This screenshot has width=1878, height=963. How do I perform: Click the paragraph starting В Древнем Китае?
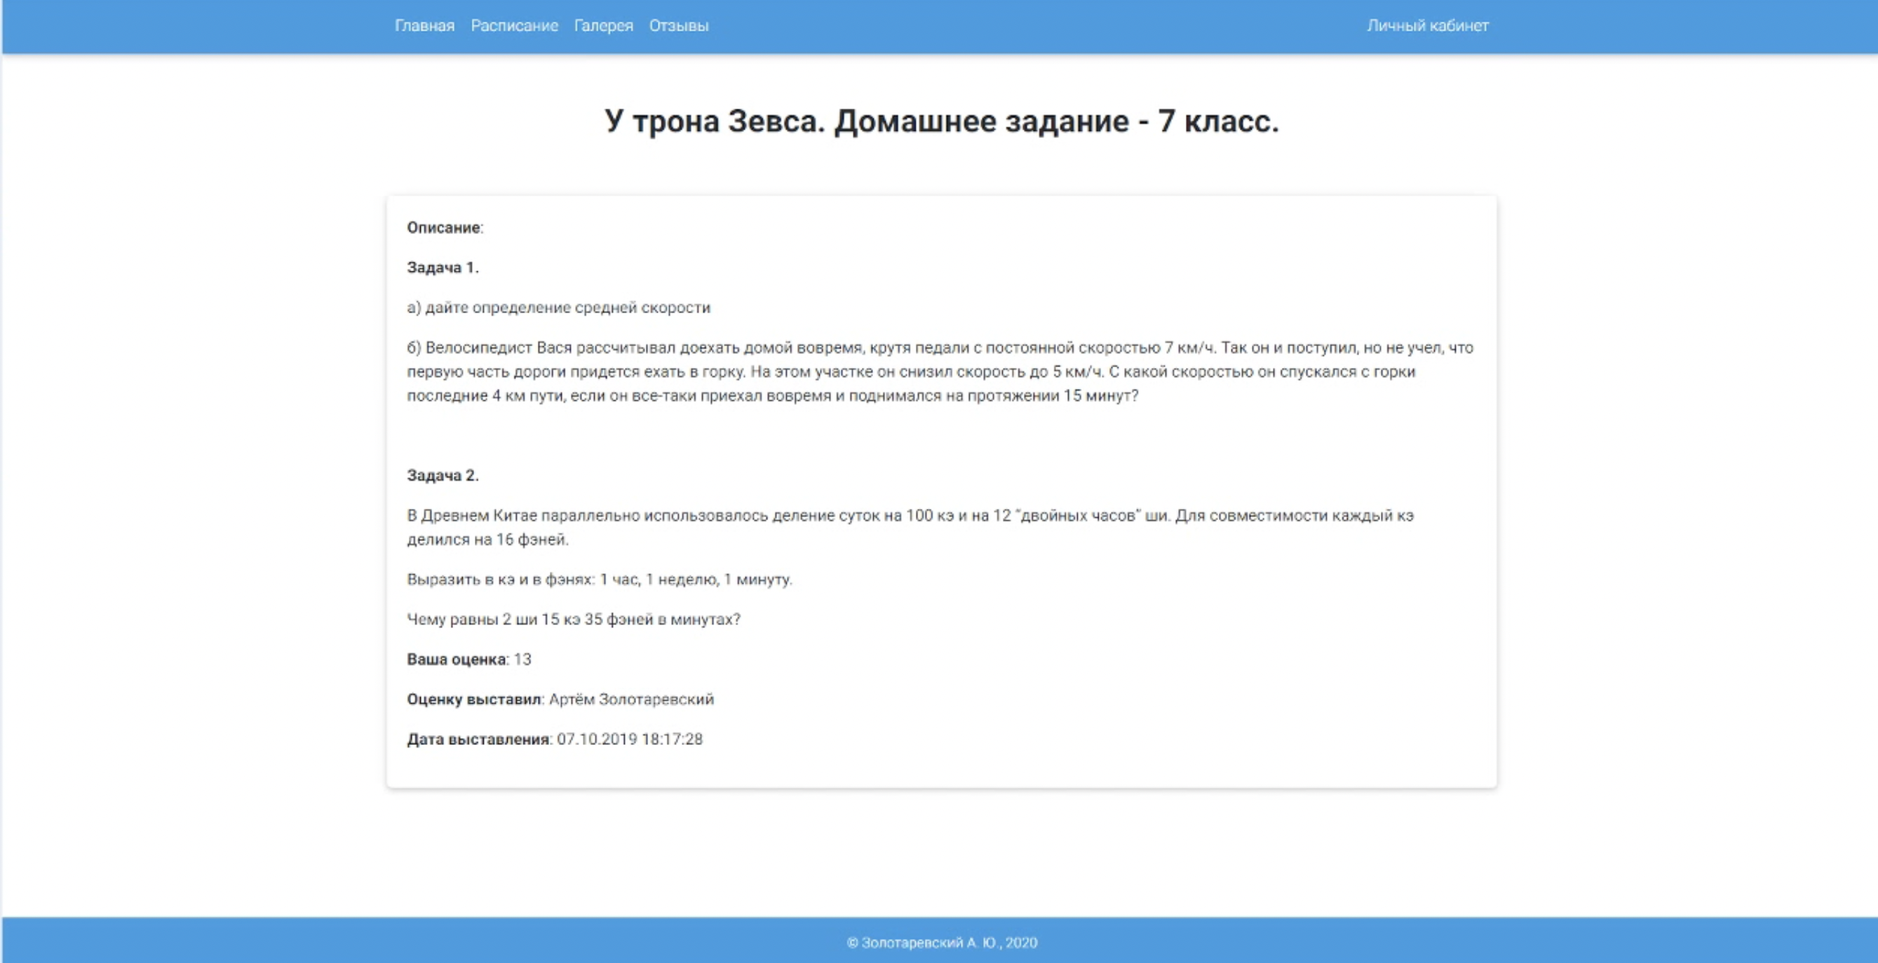(x=910, y=527)
